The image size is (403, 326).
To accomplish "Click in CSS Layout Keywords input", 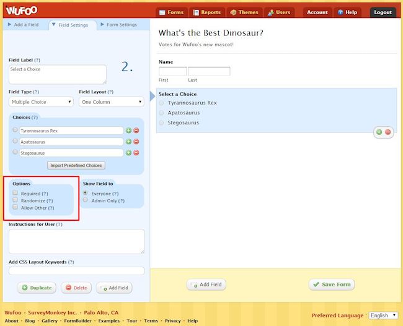I will pyautogui.click(x=77, y=271).
